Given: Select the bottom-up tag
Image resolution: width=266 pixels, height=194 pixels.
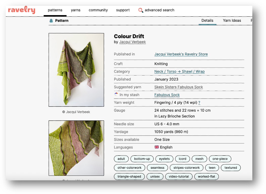Looking at the screenshot, I should coord(142,159).
